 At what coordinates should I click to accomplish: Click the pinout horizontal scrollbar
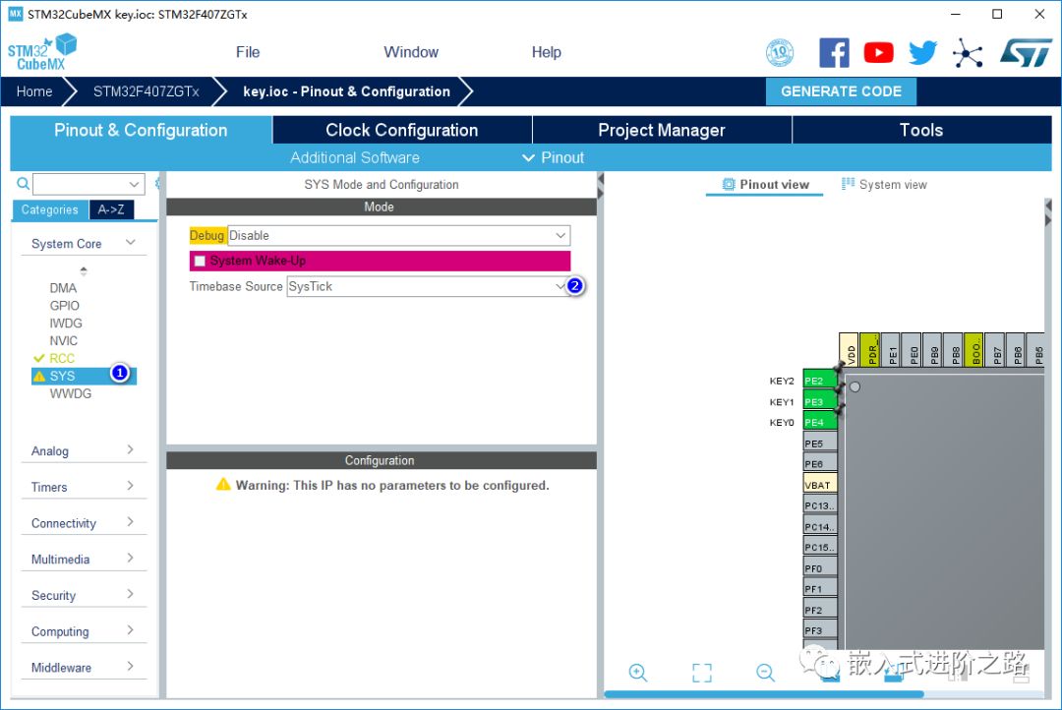tap(763, 693)
